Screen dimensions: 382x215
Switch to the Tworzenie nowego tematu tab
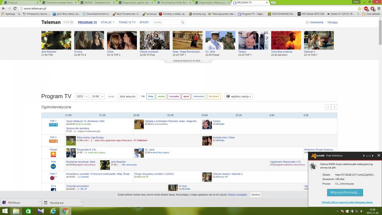tap(59, 3)
